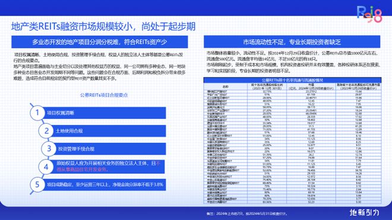Viewport: 392px width, 220px height.
Task: Select the bar 项目成熟稳定 至少运营三年以上
Action: (105, 185)
